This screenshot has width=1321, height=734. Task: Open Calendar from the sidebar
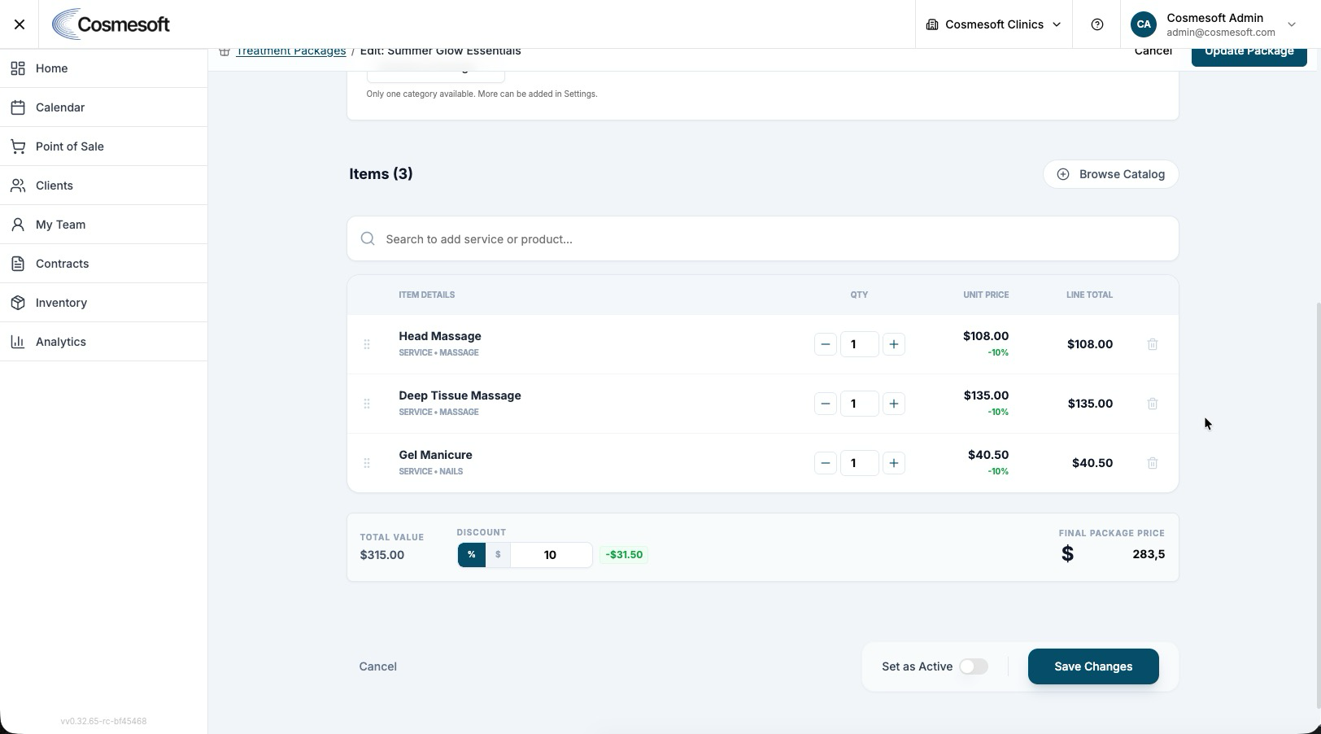104,107
